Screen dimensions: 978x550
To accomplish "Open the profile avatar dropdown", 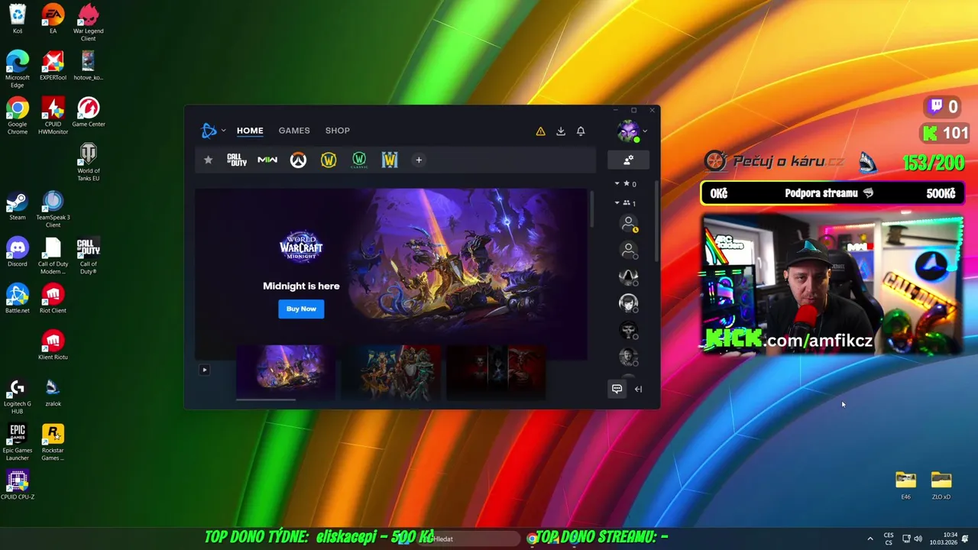I will (632, 131).
